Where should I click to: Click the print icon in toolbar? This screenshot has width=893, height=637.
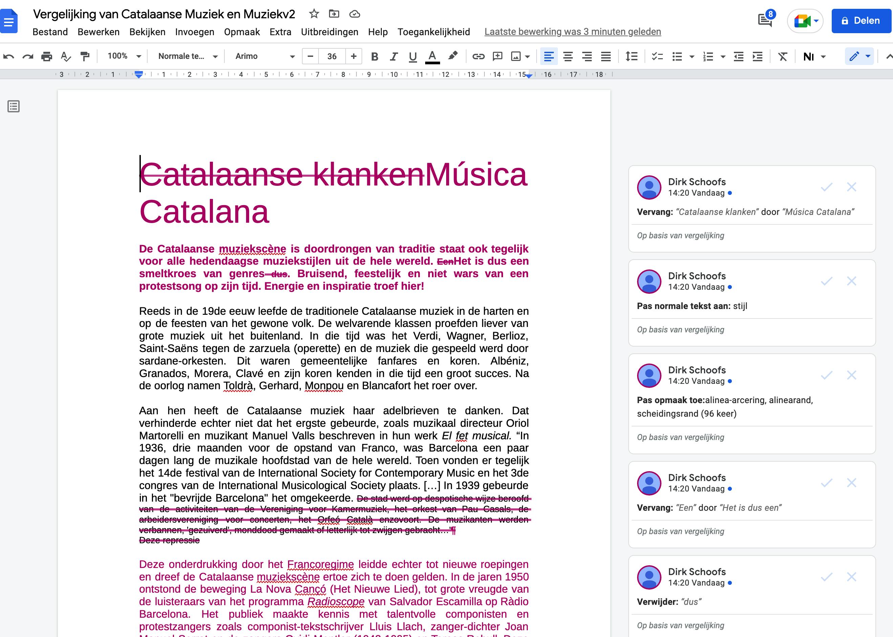pos(47,57)
